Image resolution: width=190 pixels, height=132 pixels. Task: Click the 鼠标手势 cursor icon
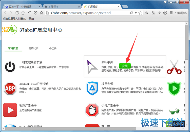tap(92, 67)
